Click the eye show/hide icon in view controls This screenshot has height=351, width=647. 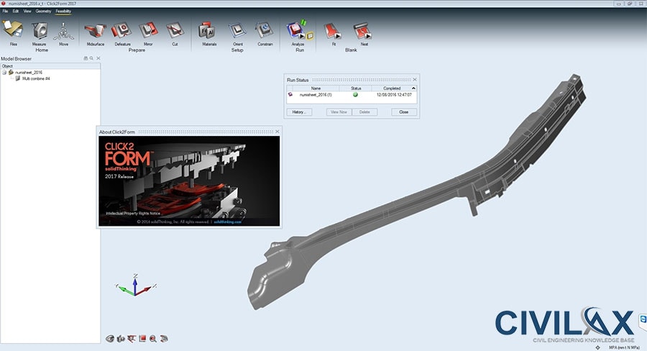point(110,339)
